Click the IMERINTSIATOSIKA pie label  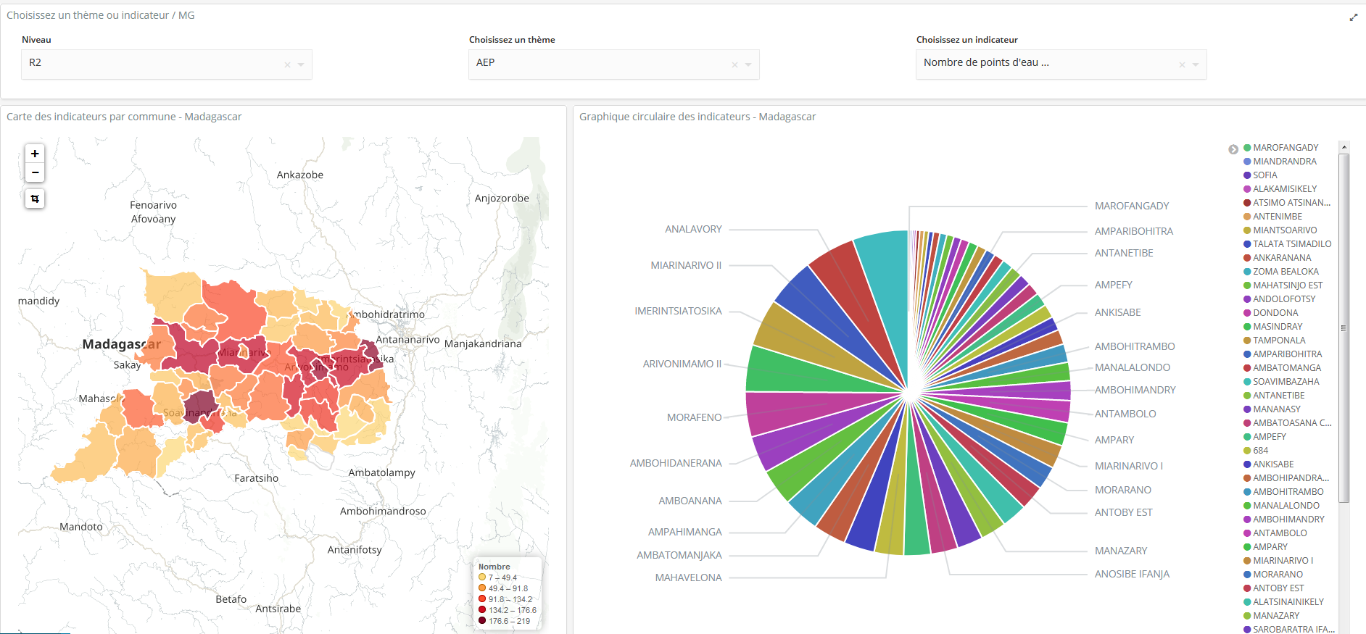678,311
